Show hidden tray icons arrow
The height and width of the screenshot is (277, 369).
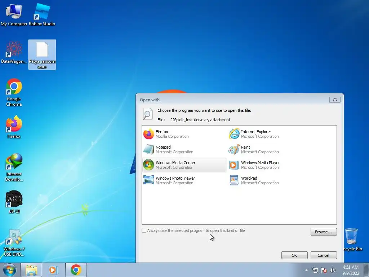(x=306, y=270)
